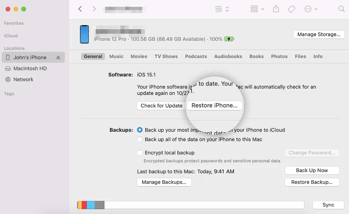Open Finder search with magnifier icon
This screenshot has width=349, height=214.
341,9
